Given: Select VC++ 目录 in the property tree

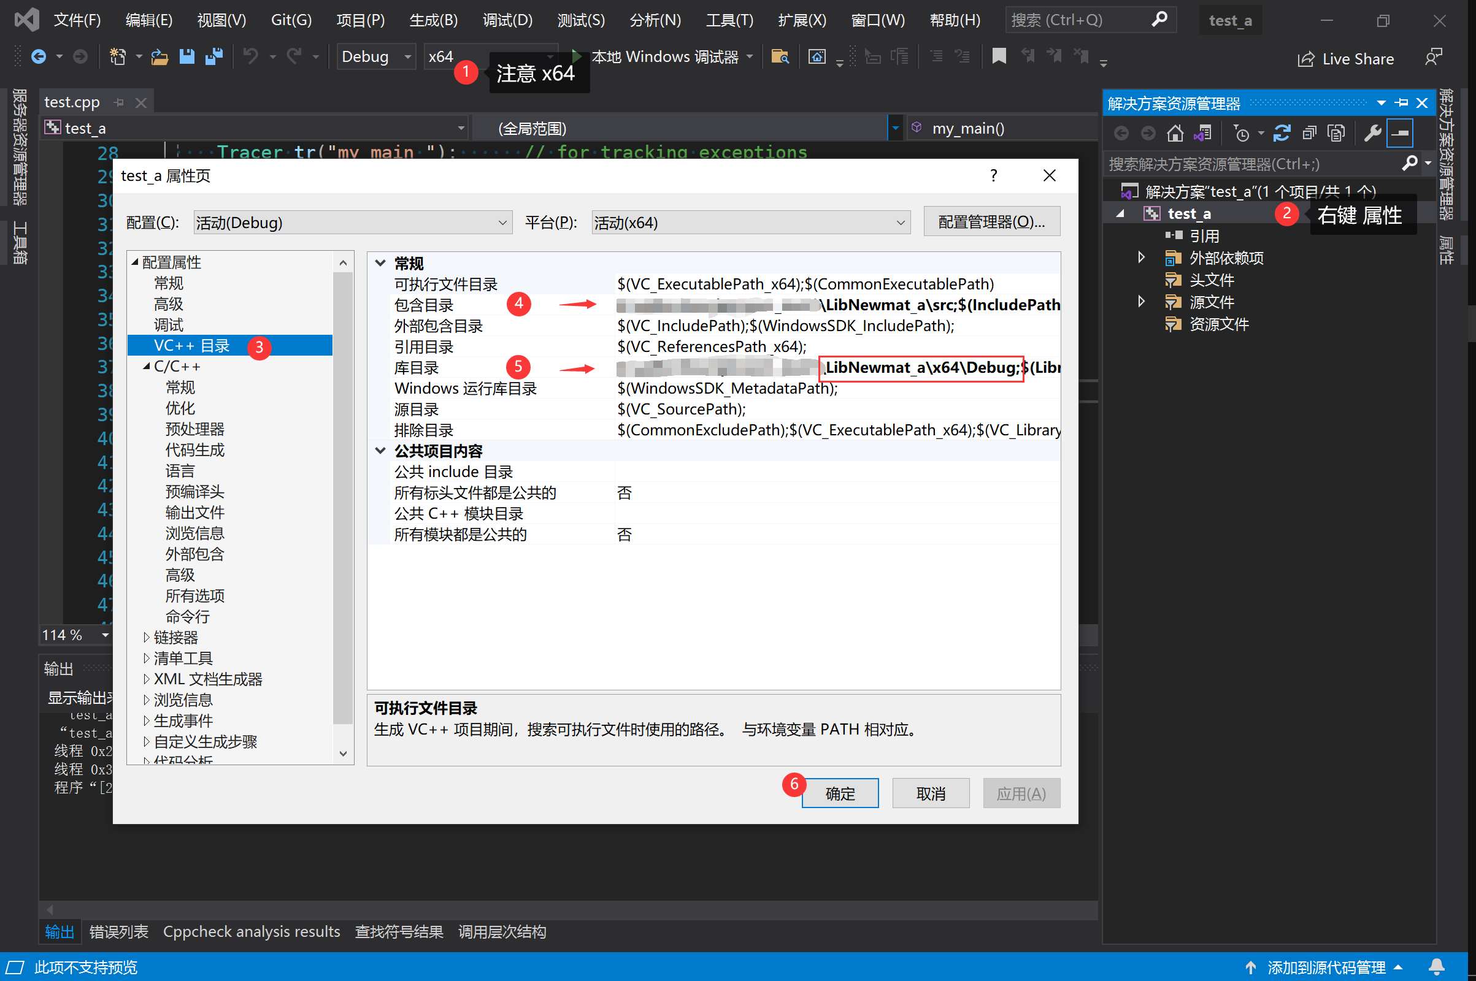Looking at the screenshot, I should (229, 345).
